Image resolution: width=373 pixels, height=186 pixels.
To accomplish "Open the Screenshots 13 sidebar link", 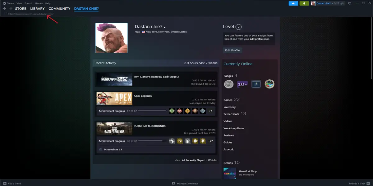I will click(x=235, y=114).
